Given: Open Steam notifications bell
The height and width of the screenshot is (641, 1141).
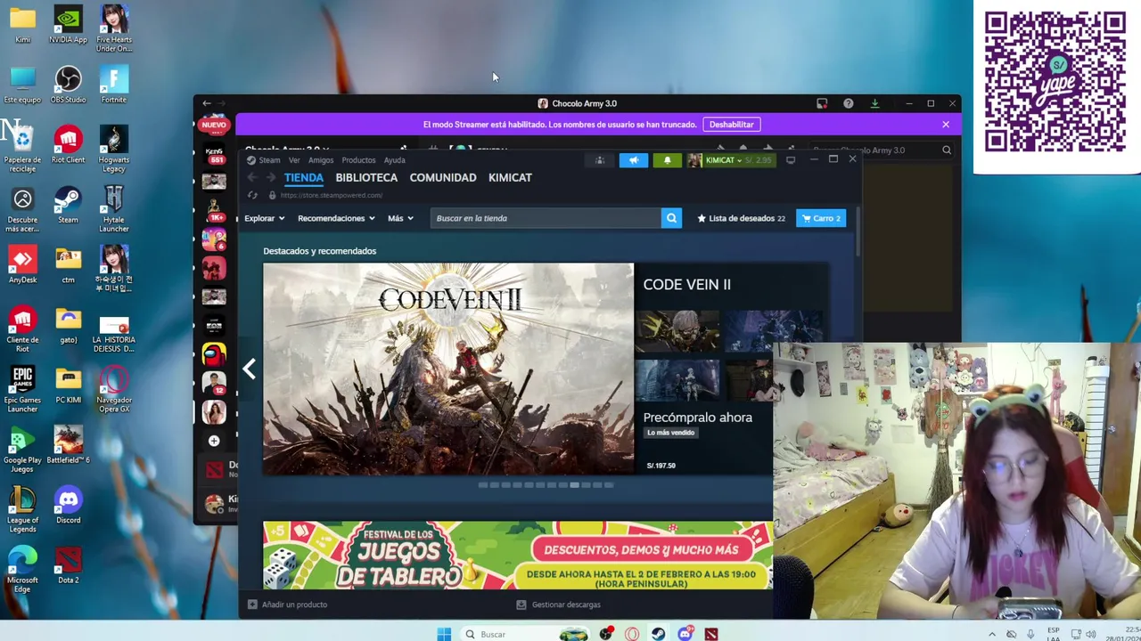Looking at the screenshot, I should coord(667,160).
